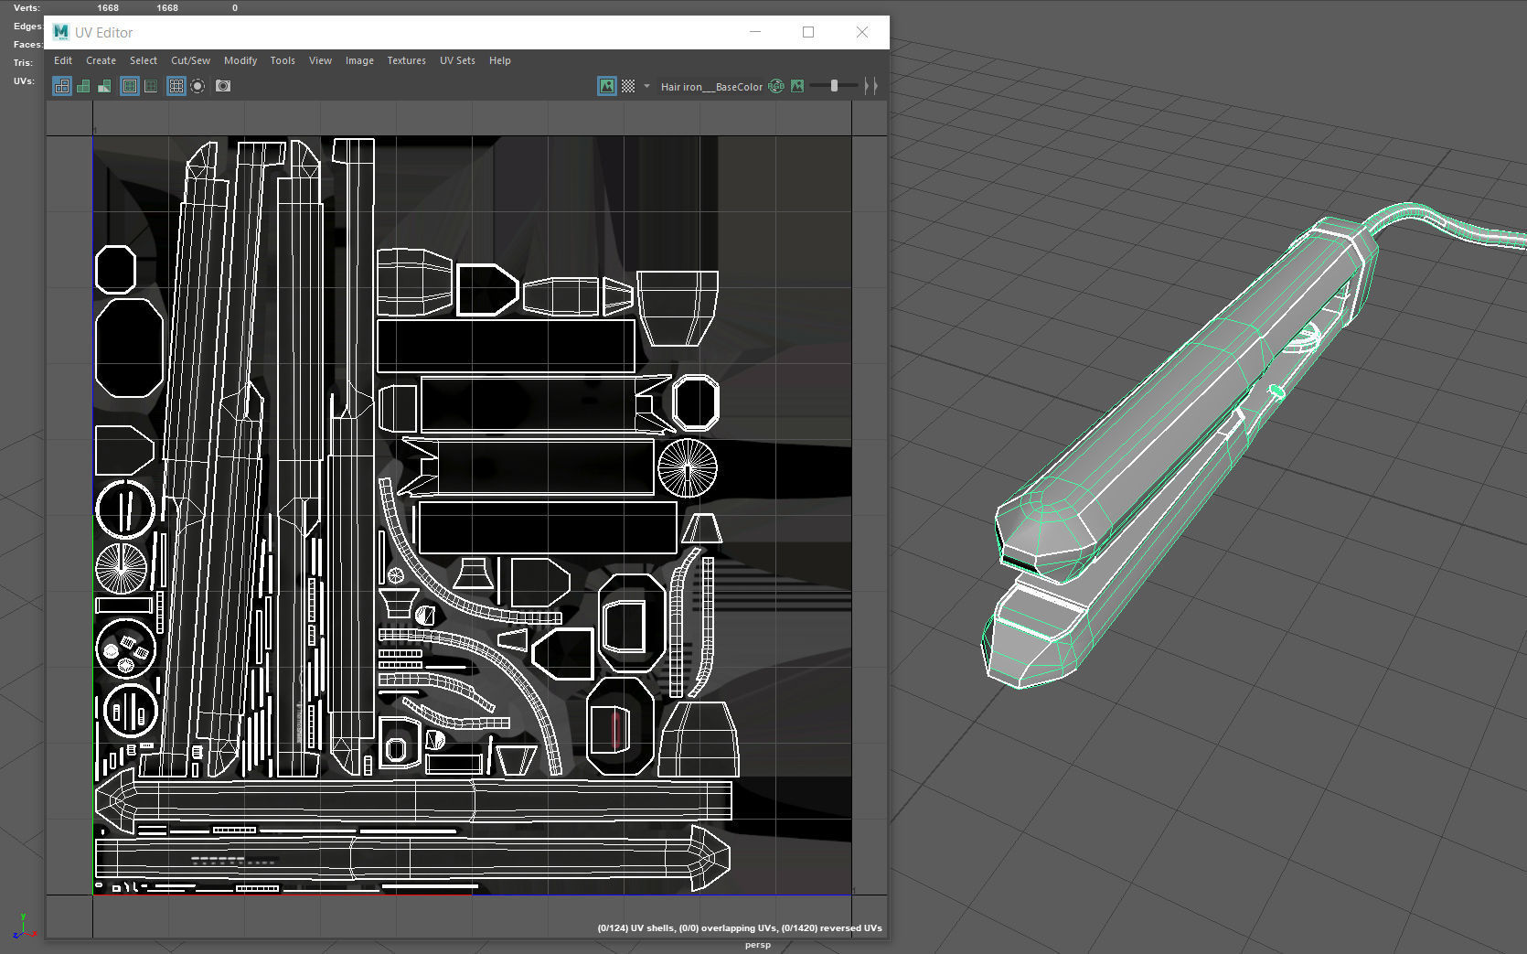Click the checkered tile pattern icon
This screenshot has width=1527, height=954.
click(628, 86)
